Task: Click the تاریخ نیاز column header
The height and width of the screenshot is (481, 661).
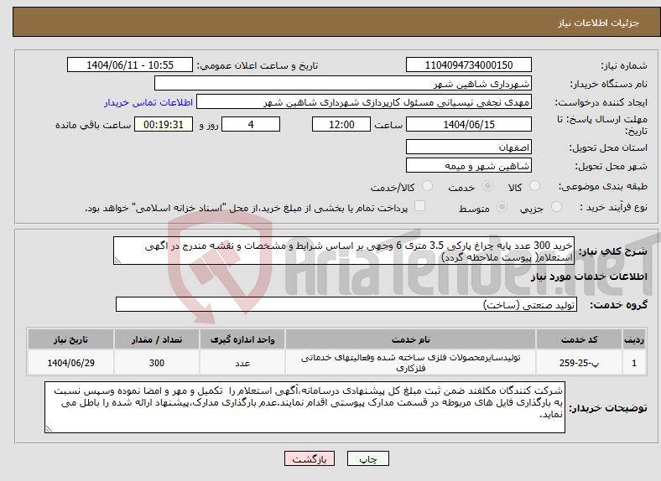Action: coord(70,339)
